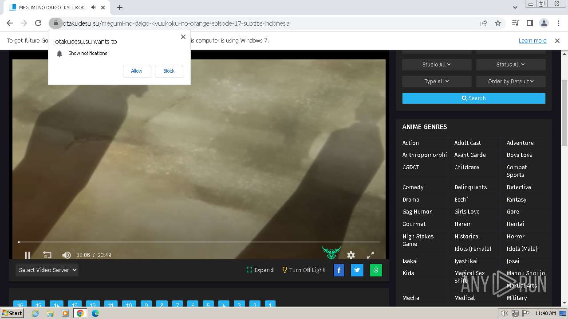Select Action genre
The image size is (568, 319).
[410, 143]
